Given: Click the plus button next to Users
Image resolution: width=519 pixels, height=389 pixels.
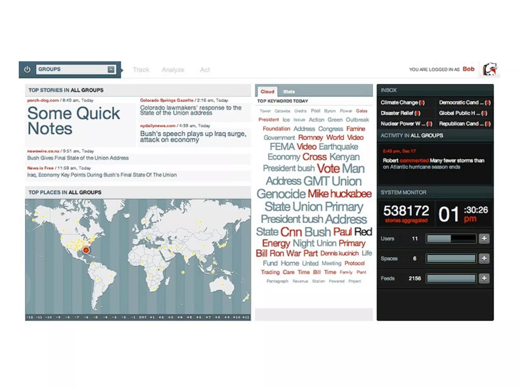Looking at the screenshot, I should tap(484, 239).
